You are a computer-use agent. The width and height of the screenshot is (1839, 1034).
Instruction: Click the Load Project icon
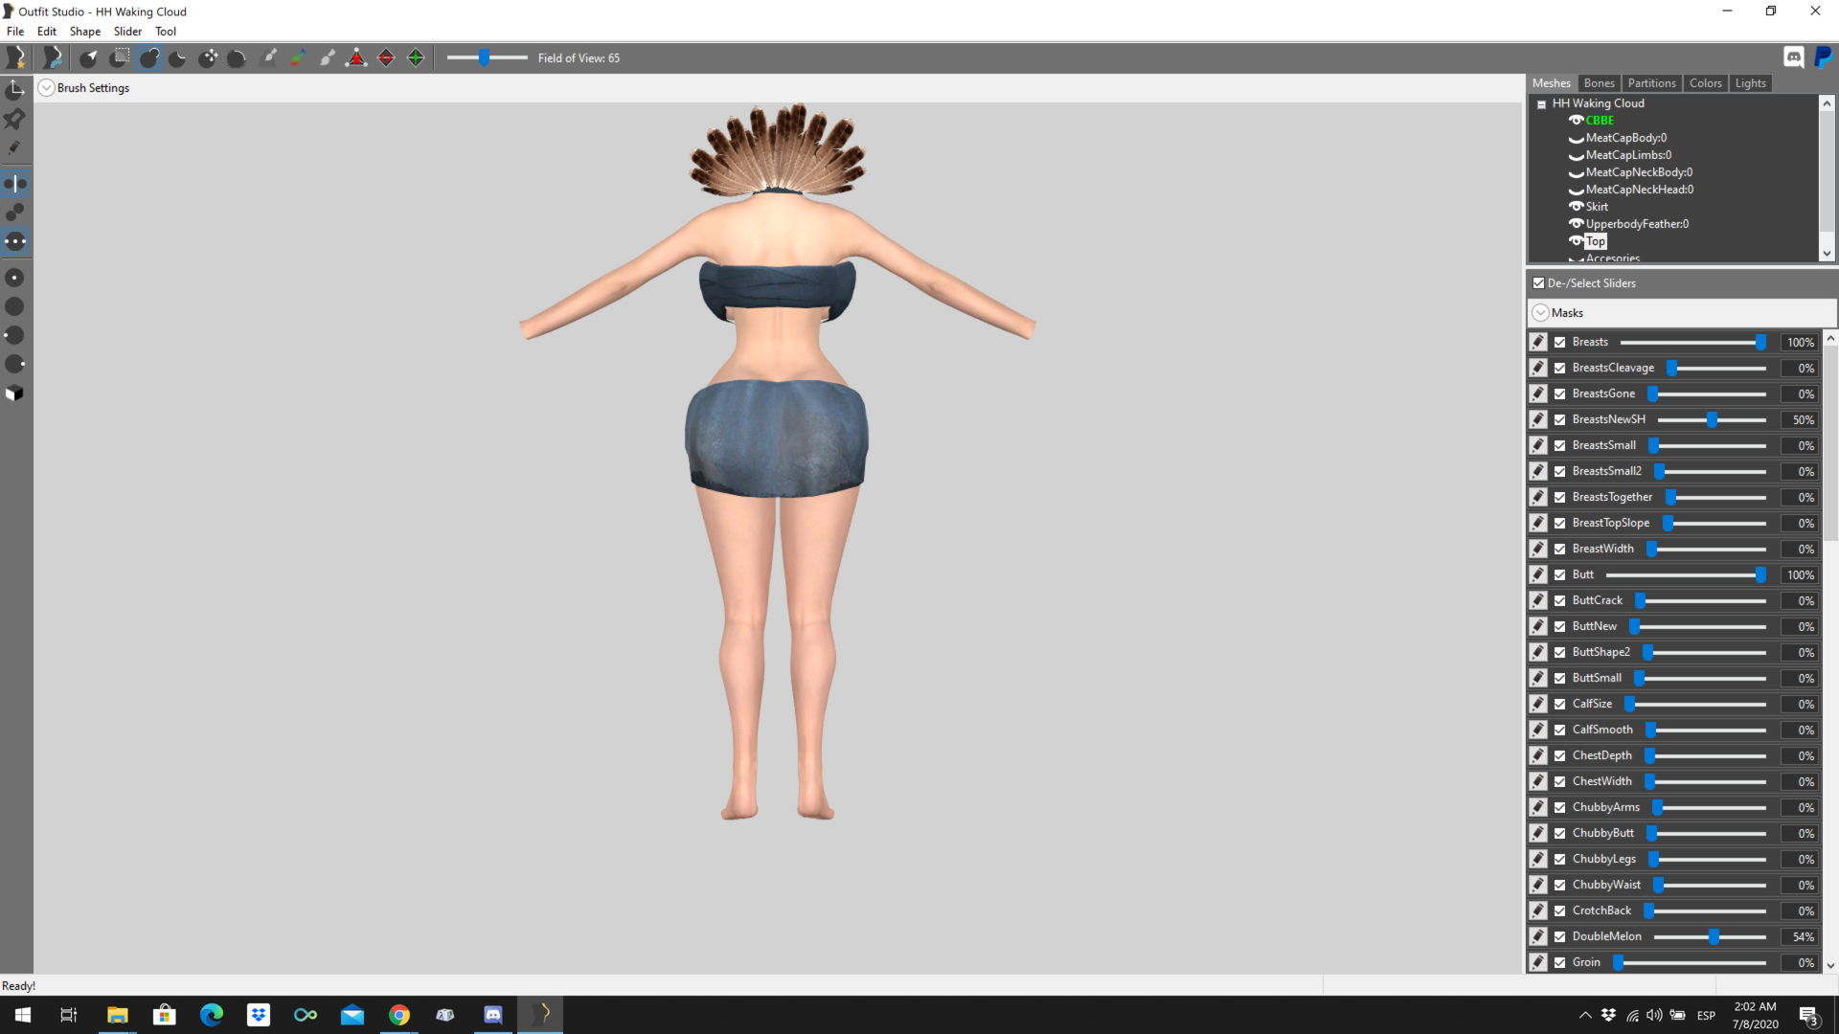point(53,57)
